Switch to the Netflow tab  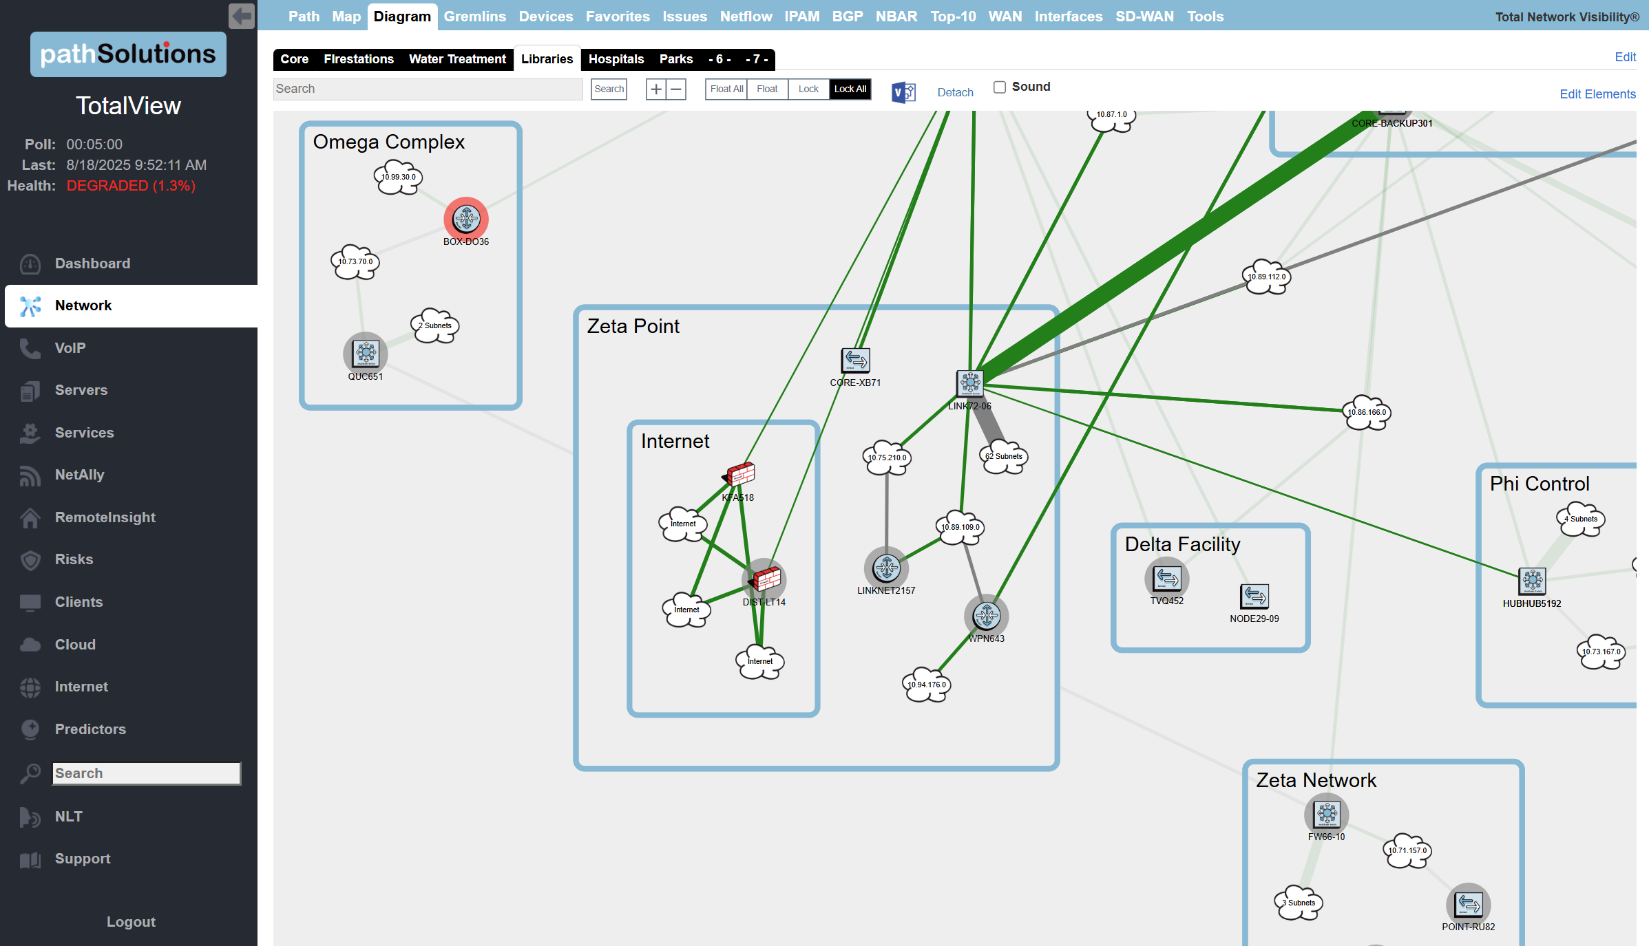pos(746,16)
